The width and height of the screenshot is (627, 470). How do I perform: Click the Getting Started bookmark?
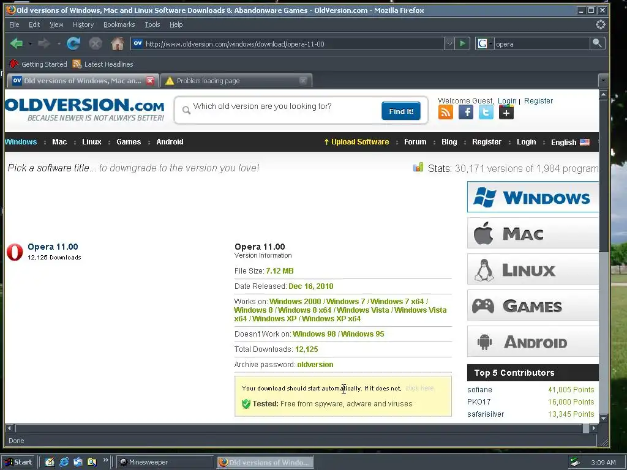38,64
